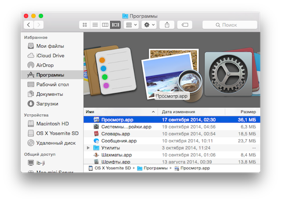Go forward using the right arrow button
The image size is (281, 202).
[39, 25]
